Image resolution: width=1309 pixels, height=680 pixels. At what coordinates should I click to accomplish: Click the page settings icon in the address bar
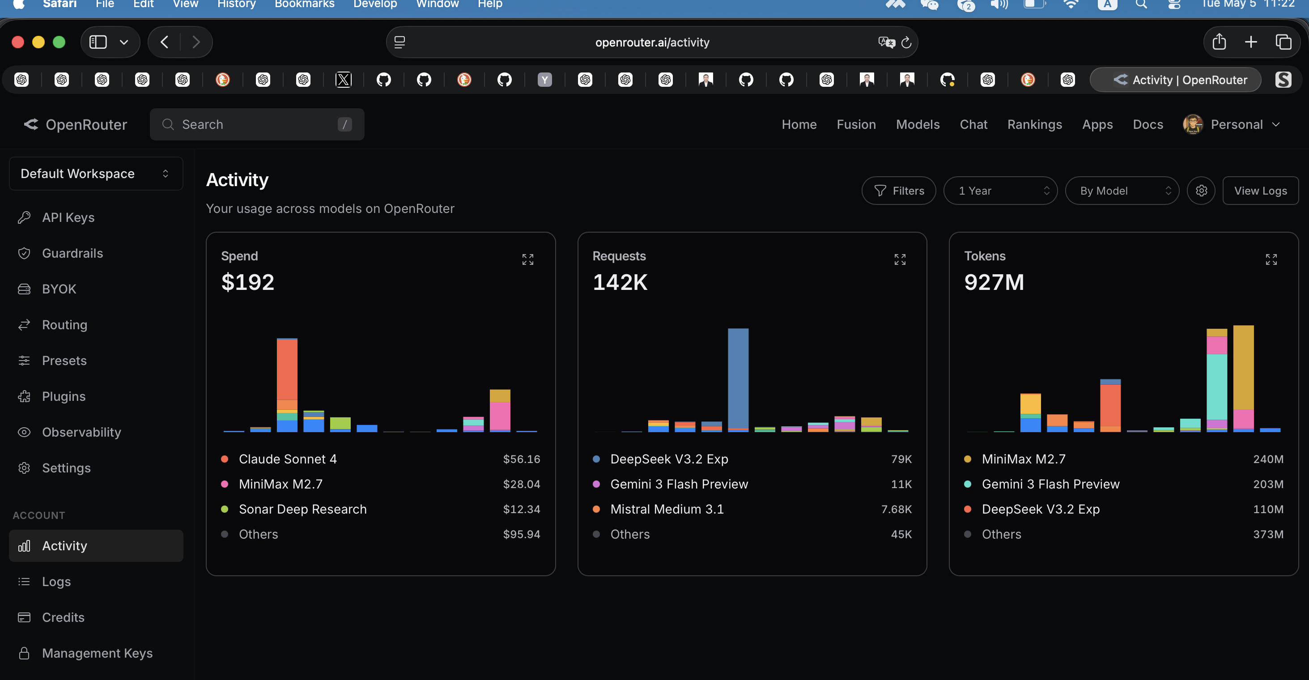point(400,42)
